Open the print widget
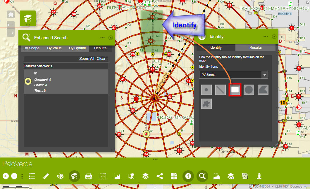This screenshot has height=189, width=310. [x=89, y=176]
